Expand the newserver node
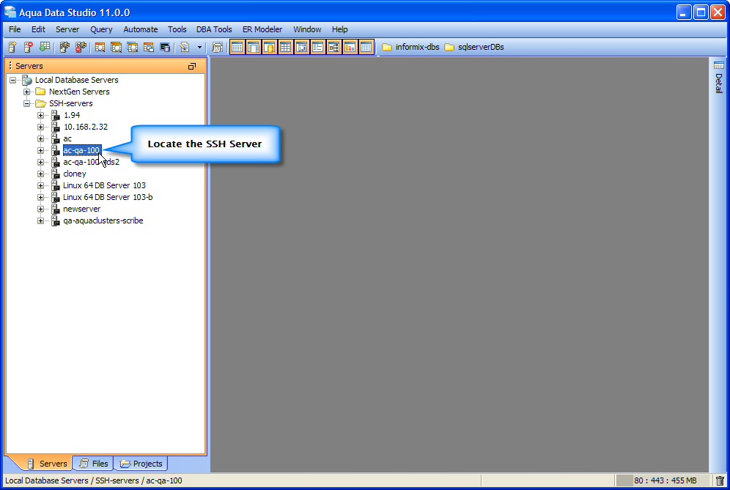 (x=41, y=209)
